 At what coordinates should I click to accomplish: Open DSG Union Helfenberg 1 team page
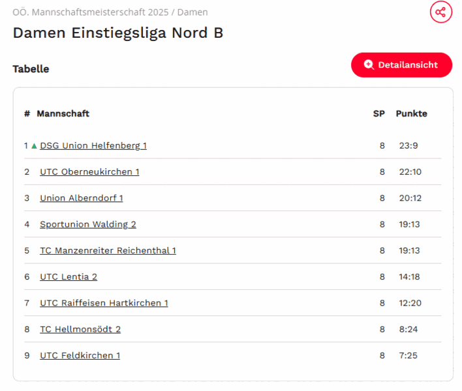[x=93, y=146]
